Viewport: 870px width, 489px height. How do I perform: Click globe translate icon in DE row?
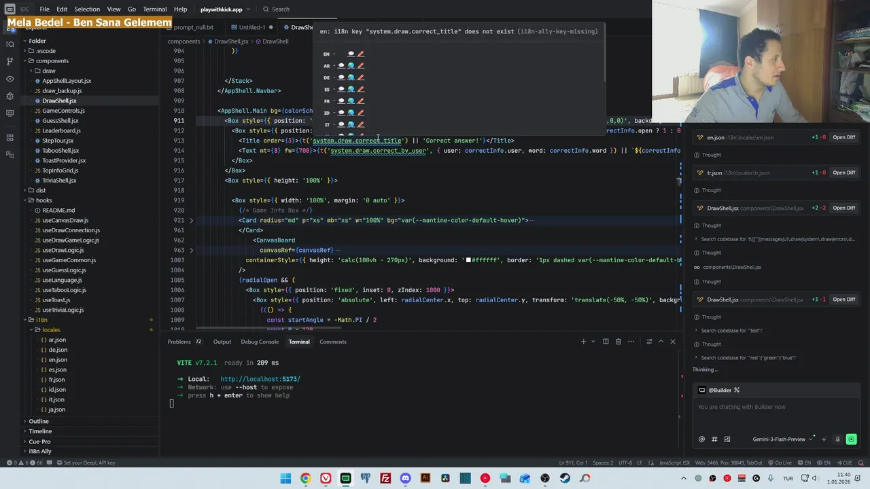coord(351,77)
